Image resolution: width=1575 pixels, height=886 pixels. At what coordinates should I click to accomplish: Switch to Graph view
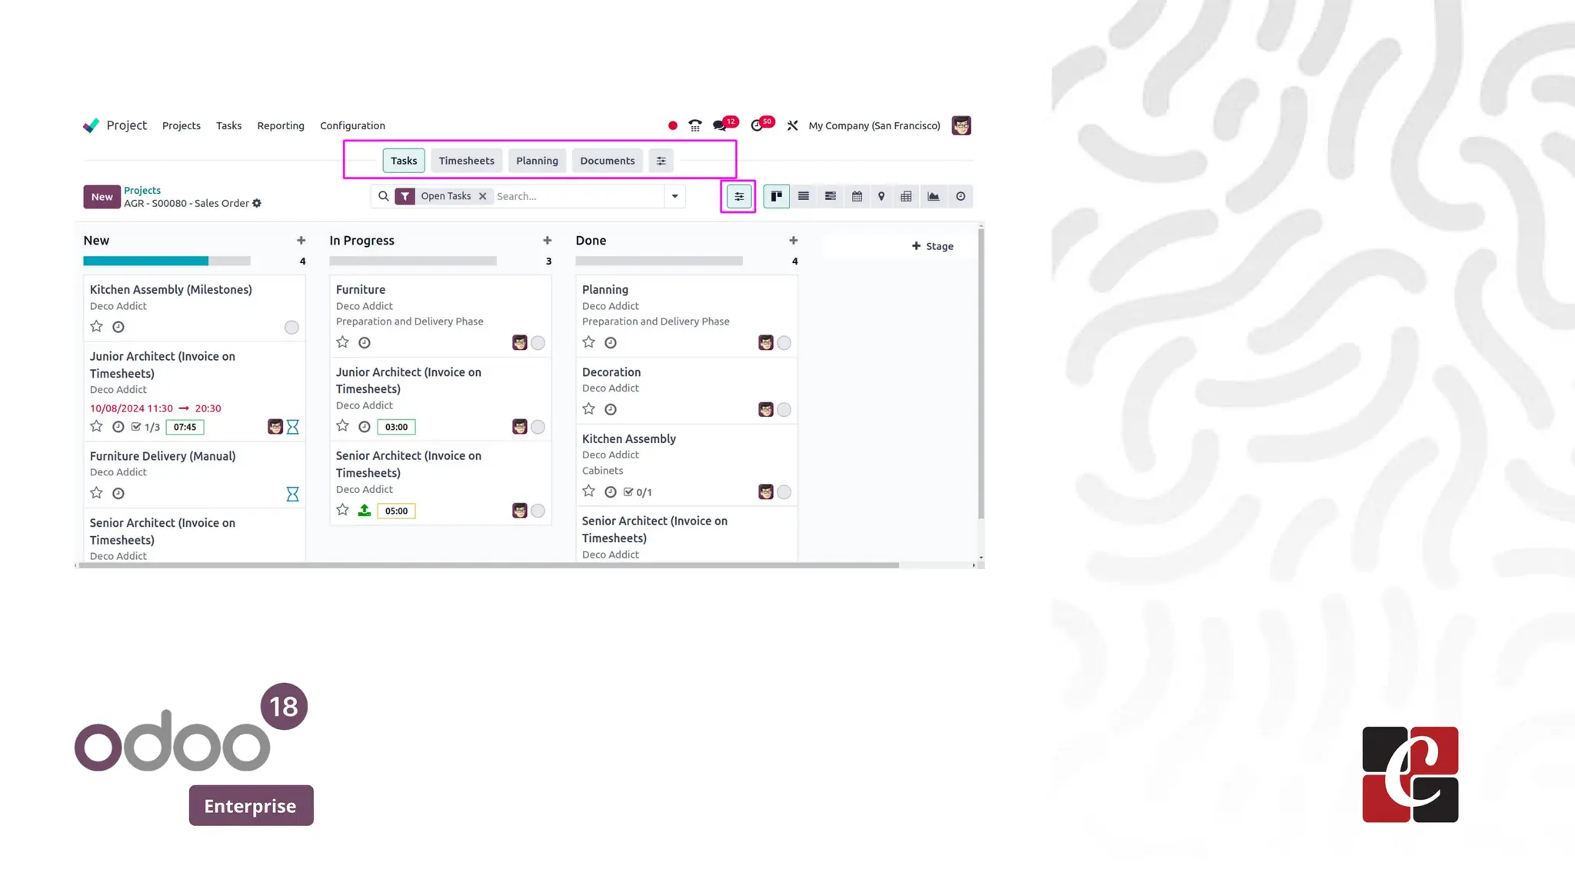click(933, 196)
